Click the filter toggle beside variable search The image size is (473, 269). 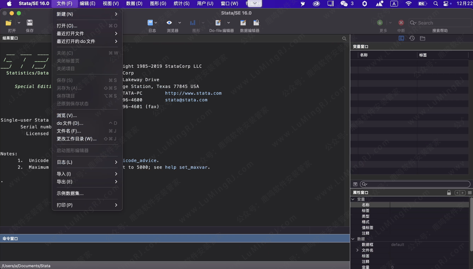355,184
